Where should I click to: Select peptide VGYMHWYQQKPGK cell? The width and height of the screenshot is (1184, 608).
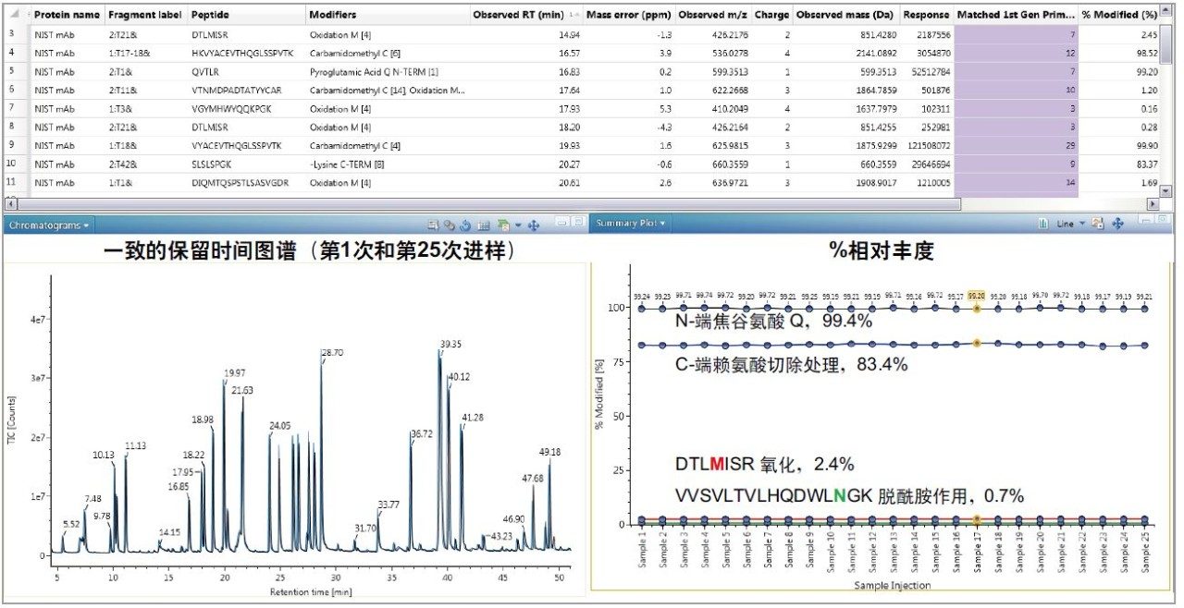[246, 108]
